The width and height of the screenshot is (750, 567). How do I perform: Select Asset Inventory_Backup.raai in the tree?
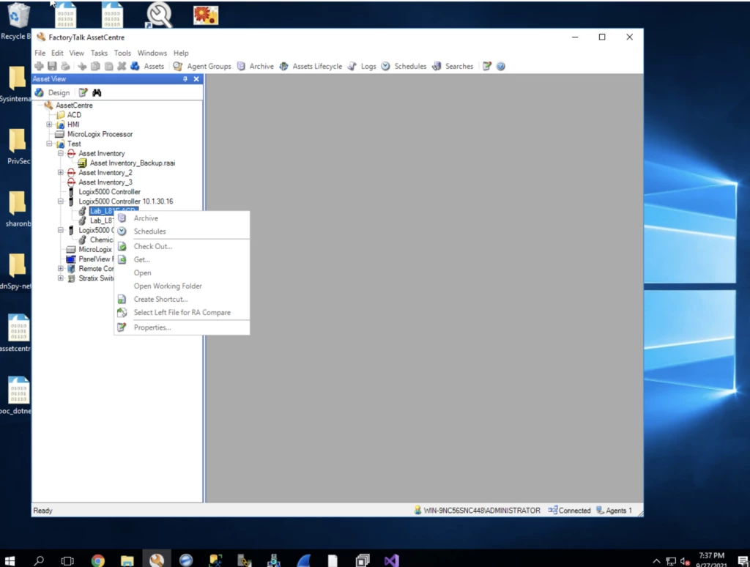coord(132,163)
